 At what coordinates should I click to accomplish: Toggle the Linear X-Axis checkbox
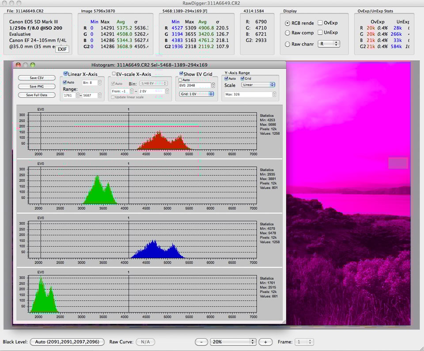pos(65,74)
